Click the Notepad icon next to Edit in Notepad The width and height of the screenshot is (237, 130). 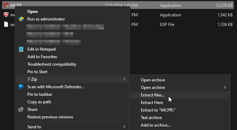tap(21, 49)
